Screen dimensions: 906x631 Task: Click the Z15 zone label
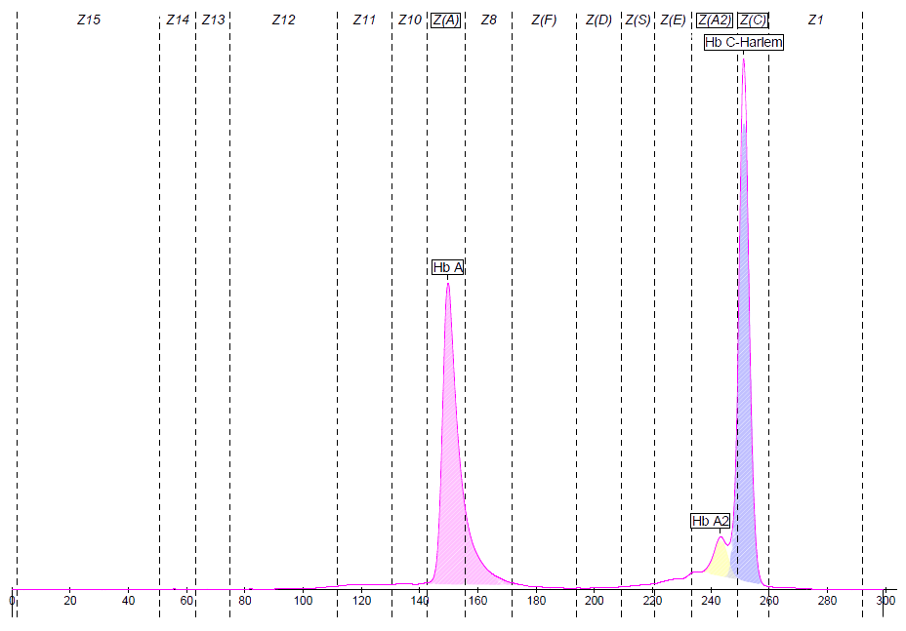click(x=88, y=20)
